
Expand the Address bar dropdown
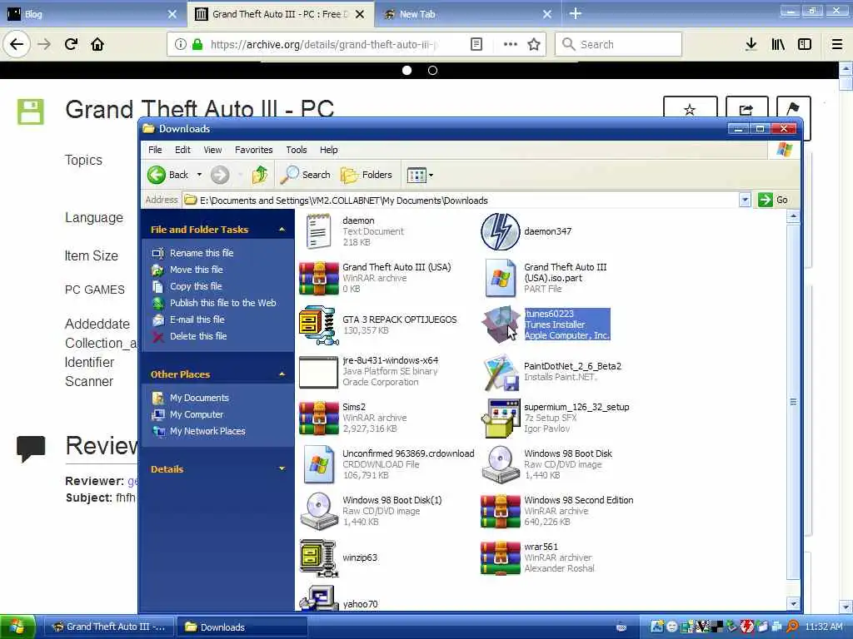pyautogui.click(x=745, y=200)
